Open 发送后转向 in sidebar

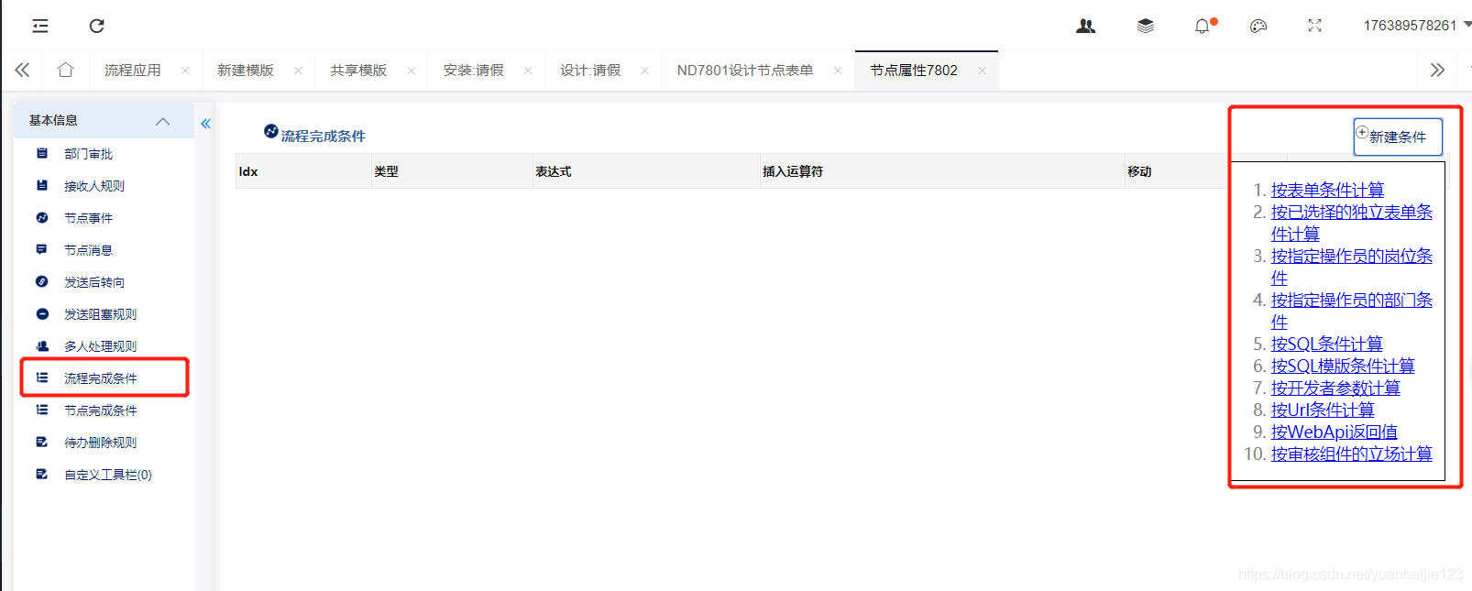pos(94,282)
